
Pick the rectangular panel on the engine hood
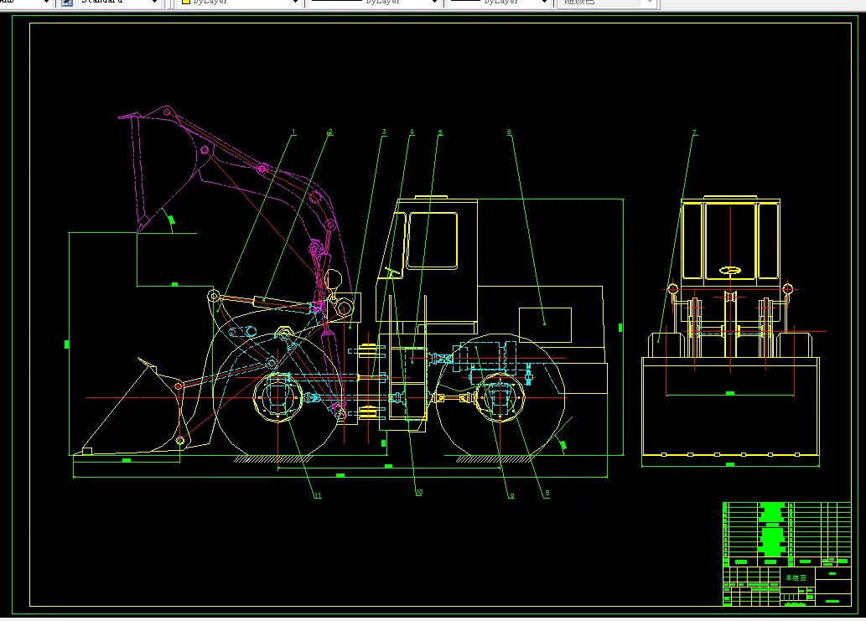(x=545, y=325)
